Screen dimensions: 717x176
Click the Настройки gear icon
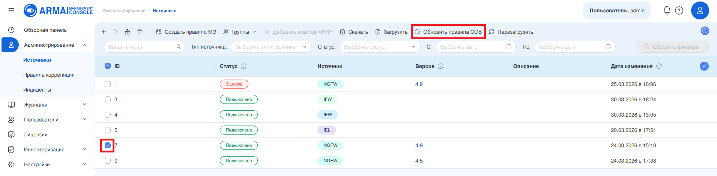tap(11, 164)
